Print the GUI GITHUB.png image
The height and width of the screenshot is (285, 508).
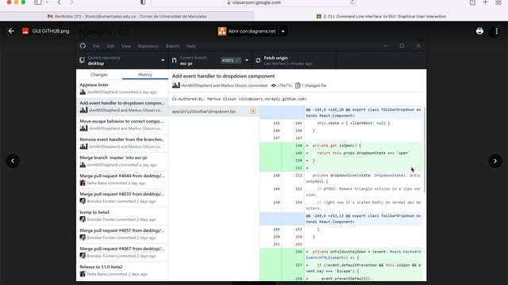pos(479,31)
